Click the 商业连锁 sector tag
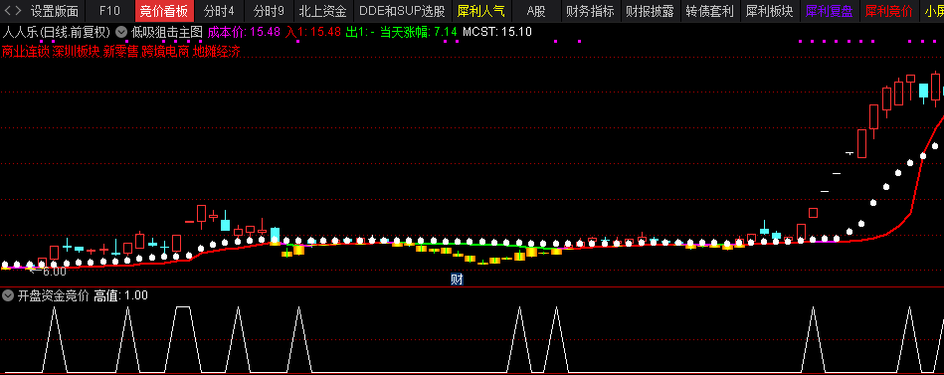 point(25,52)
